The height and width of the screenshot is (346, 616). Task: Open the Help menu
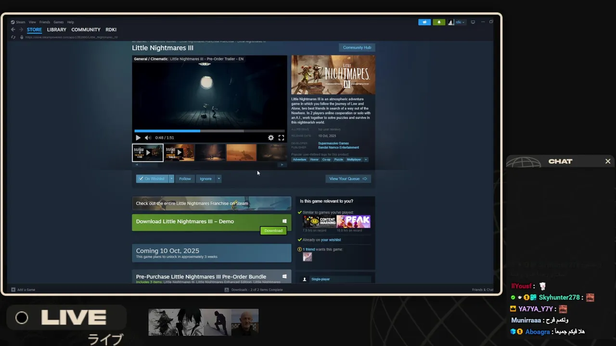pyautogui.click(x=70, y=22)
